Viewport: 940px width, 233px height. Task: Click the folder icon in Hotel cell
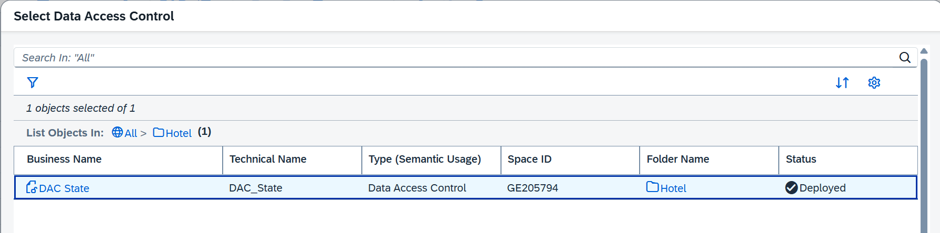click(652, 187)
